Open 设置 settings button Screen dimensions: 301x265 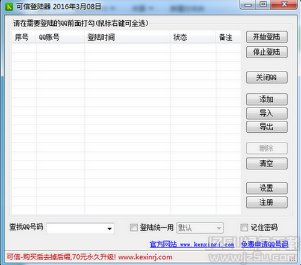point(267,188)
